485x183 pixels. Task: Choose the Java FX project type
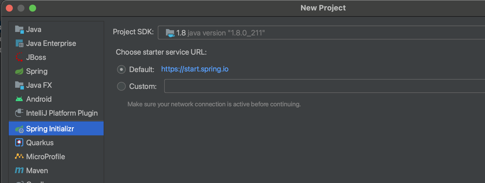point(56,85)
